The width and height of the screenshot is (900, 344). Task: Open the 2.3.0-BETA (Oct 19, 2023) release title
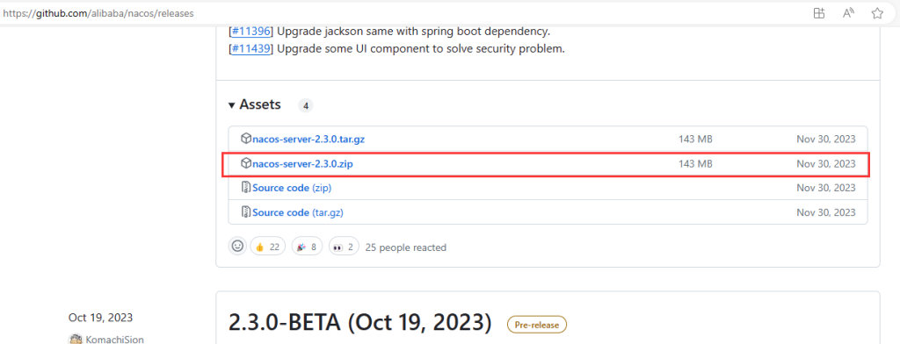tap(359, 323)
